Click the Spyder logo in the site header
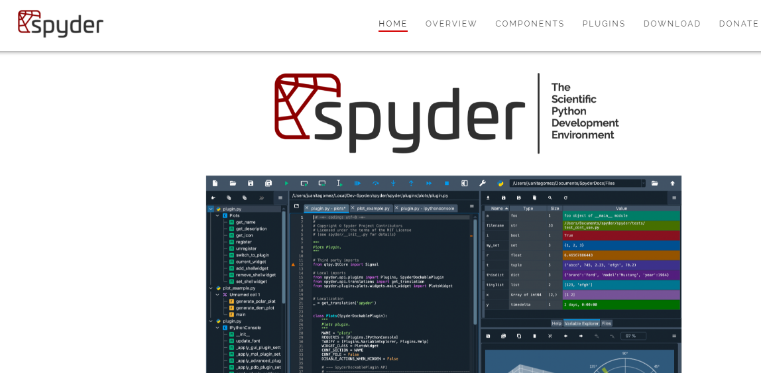 60,23
